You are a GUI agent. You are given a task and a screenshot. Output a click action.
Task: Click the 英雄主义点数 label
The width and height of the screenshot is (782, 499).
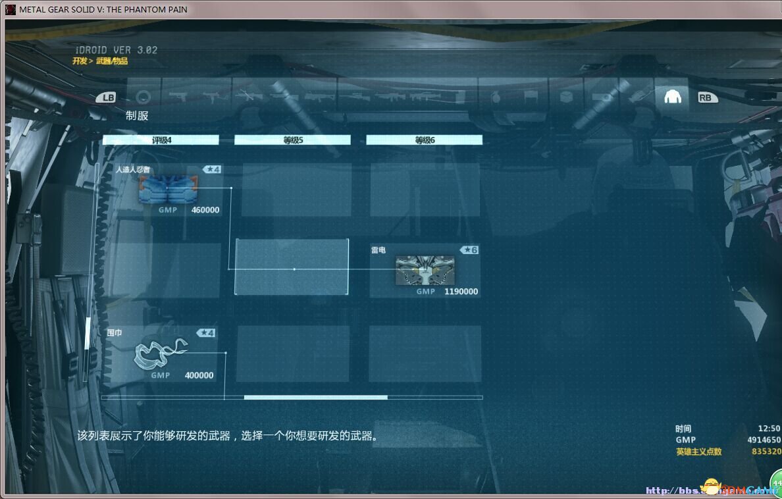click(699, 452)
